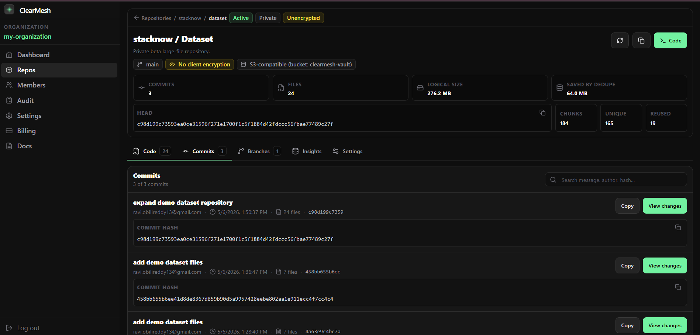Image resolution: width=700 pixels, height=335 pixels.
Task: Click the Log out button
Action: pos(23,328)
